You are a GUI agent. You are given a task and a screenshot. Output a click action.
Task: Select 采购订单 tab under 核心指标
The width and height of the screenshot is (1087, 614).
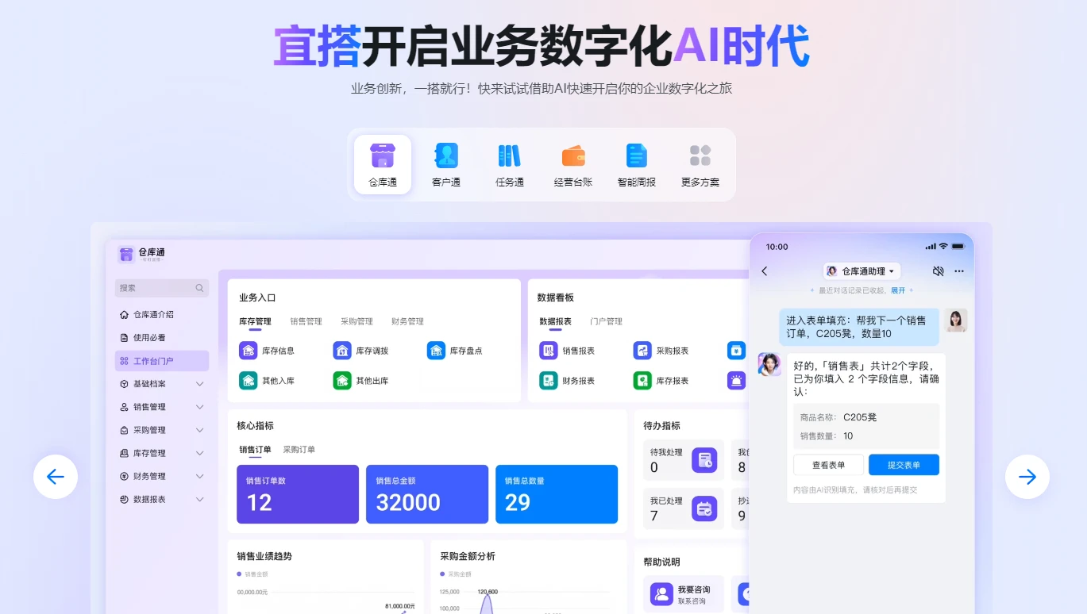(x=299, y=449)
